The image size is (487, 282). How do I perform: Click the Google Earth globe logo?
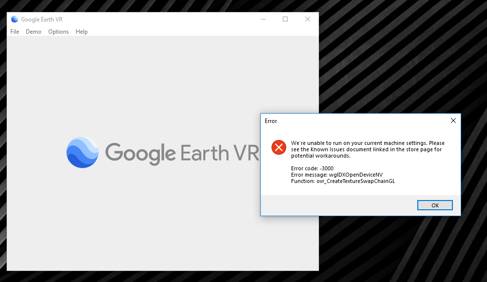coord(82,152)
